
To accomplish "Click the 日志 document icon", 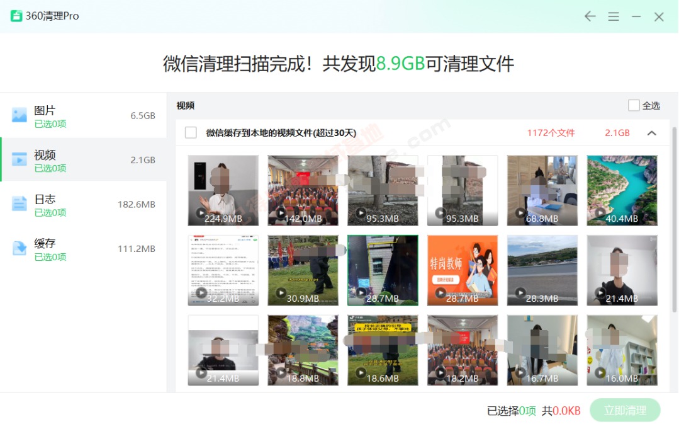I will (x=19, y=203).
